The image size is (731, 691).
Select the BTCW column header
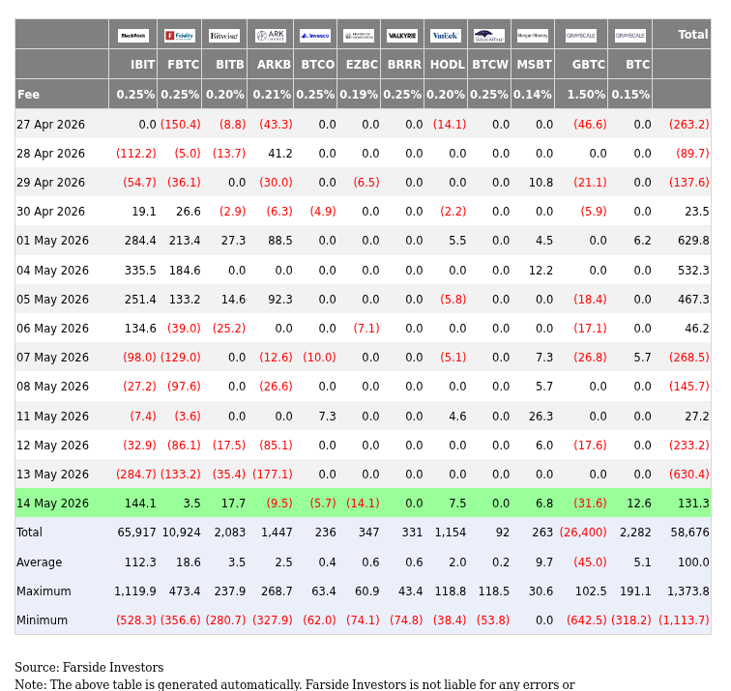[490, 65]
